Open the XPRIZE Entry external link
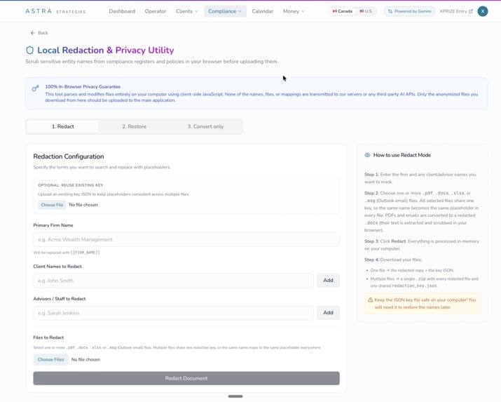Screen dimensions: 501x402 coord(455,11)
